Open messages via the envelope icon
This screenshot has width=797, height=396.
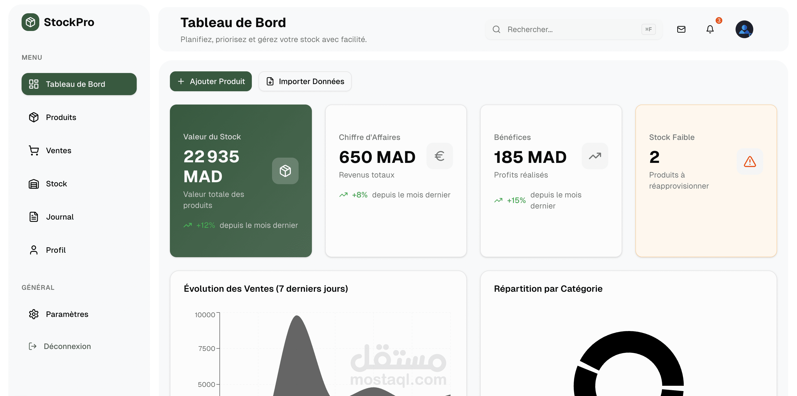(x=681, y=29)
